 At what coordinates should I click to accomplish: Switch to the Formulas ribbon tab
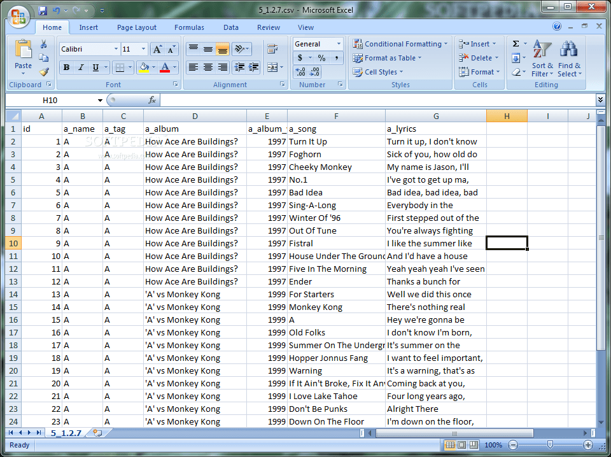[189, 27]
